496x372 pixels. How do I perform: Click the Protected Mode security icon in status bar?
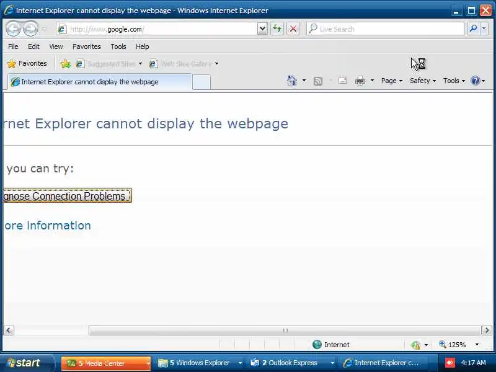tap(415, 345)
